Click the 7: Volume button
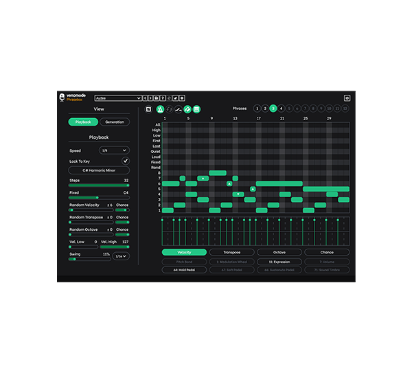 (x=327, y=262)
